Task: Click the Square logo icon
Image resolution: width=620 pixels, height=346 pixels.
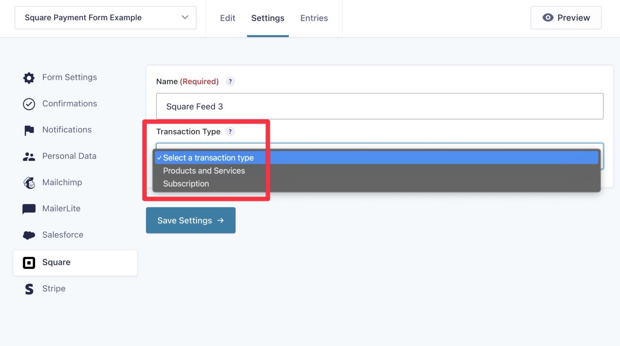Action: tap(29, 263)
